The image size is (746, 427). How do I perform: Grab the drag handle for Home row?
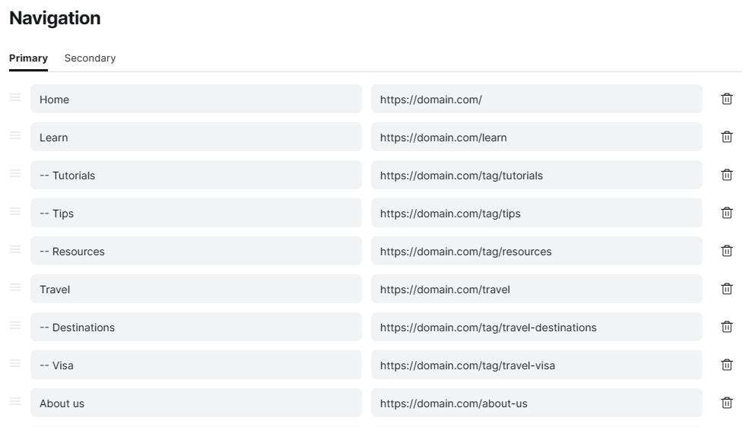pyautogui.click(x=15, y=97)
